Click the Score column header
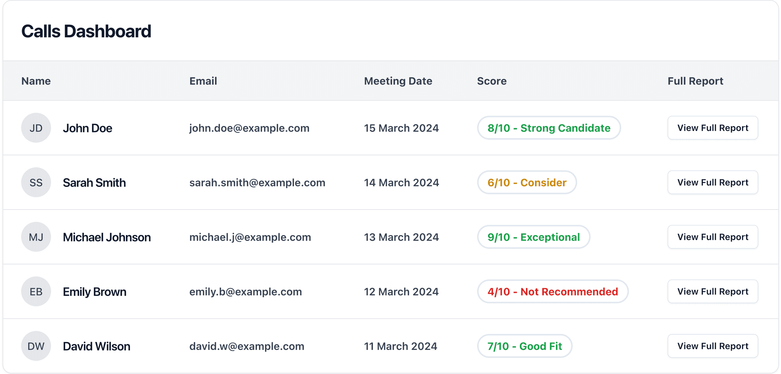Image resolution: width=781 pixels, height=374 pixels. [x=492, y=81]
